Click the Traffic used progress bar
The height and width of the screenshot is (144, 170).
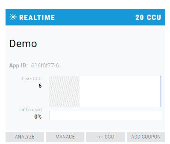105,115
